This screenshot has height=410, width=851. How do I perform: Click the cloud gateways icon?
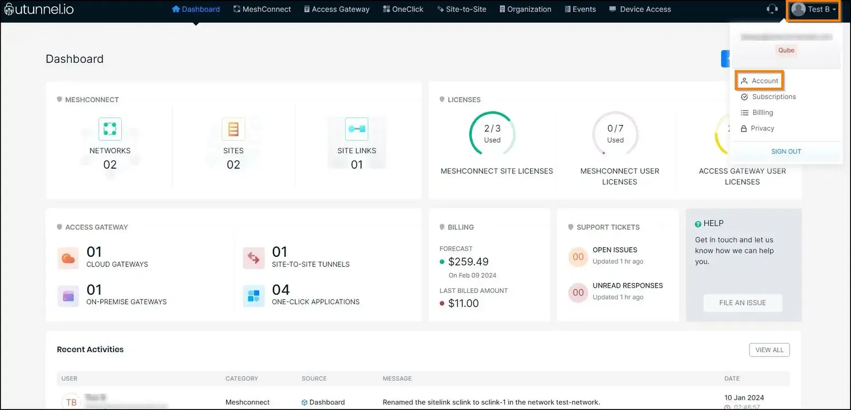68,258
